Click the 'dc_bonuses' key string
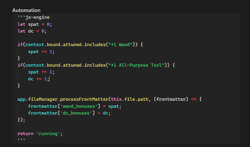 [x=76, y=113]
